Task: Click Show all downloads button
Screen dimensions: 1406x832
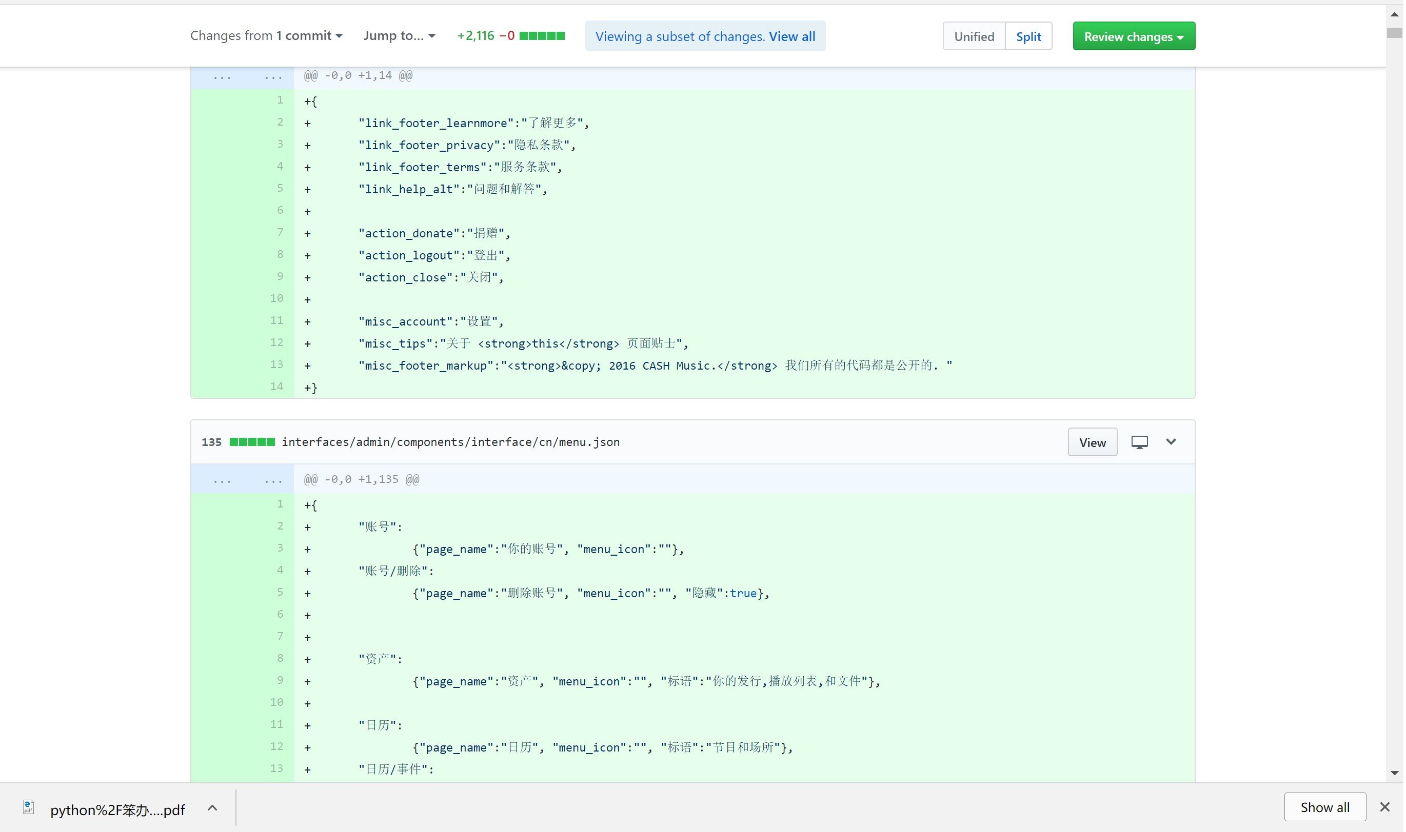Action: (x=1324, y=807)
